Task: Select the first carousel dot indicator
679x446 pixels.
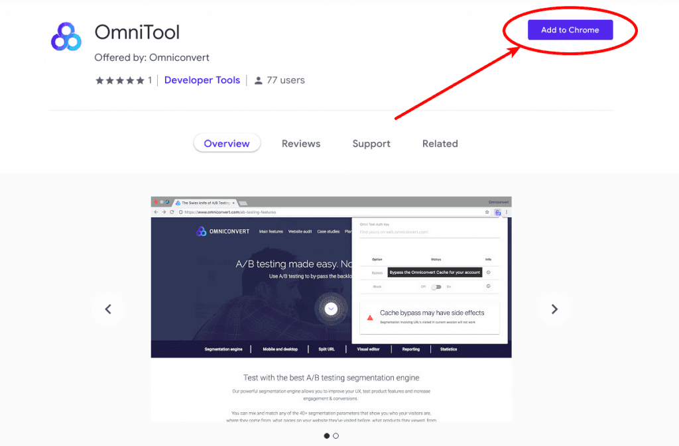Action: [x=327, y=435]
